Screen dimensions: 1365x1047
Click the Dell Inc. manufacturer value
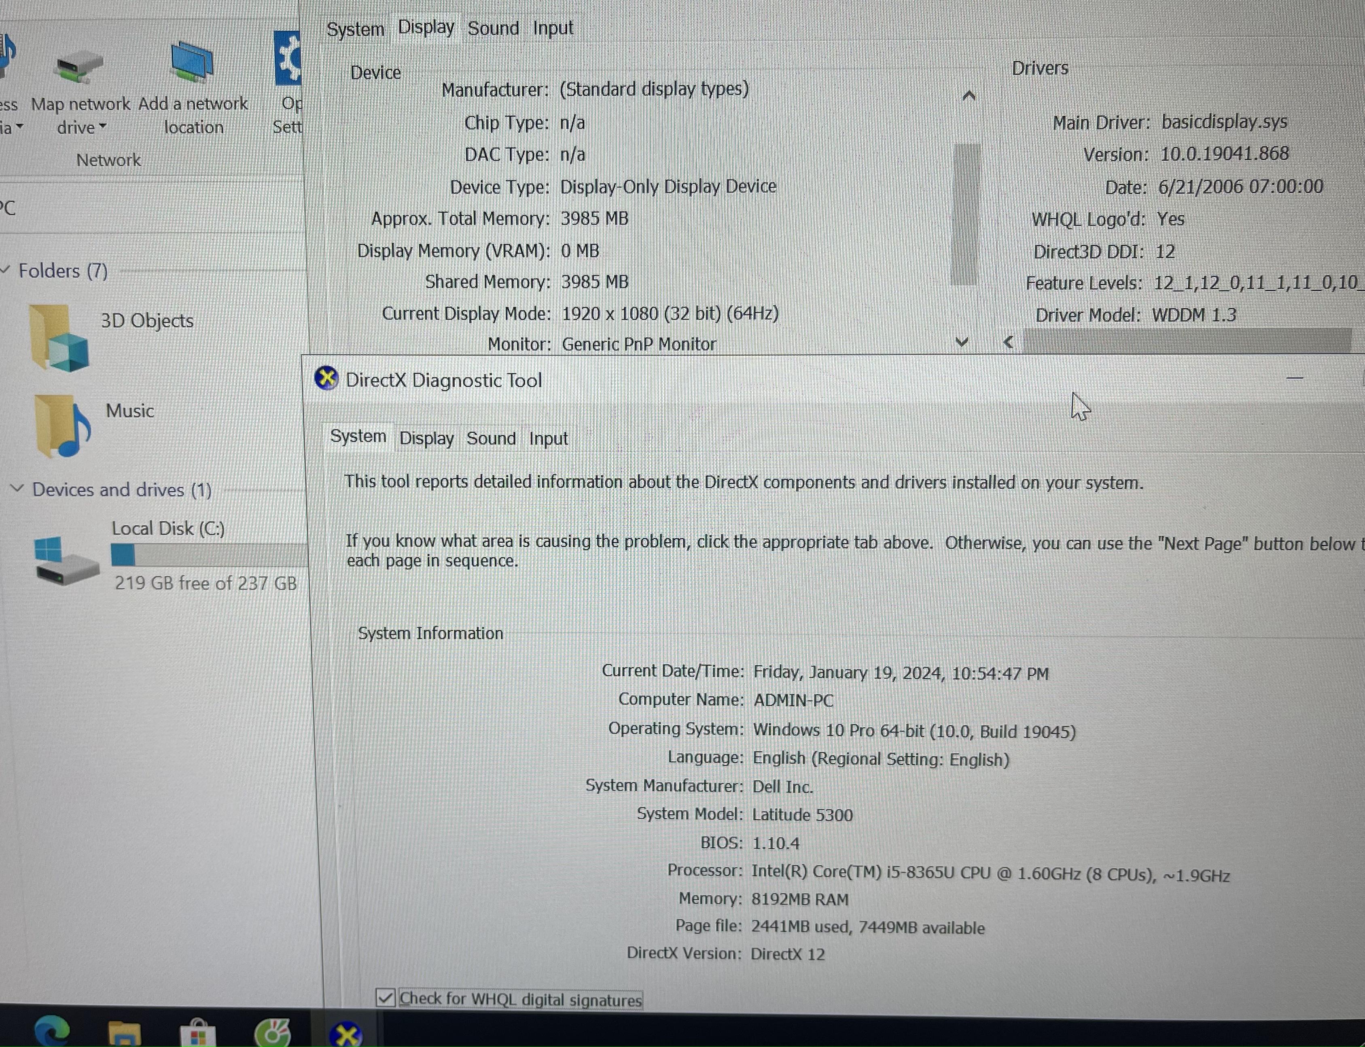[x=782, y=786]
